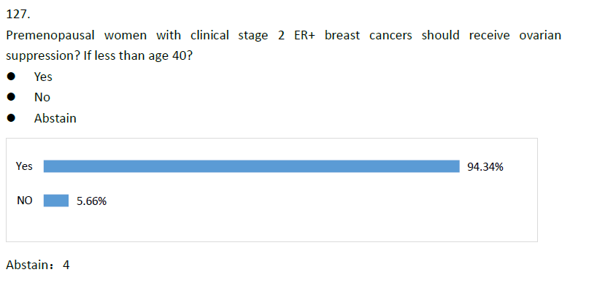This screenshot has width=589, height=283.
Task: Click the NO bar in chart
Action: 56,201
